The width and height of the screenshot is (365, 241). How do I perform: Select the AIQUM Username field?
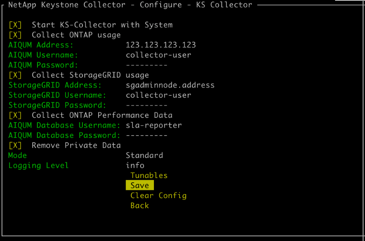tap(158, 55)
